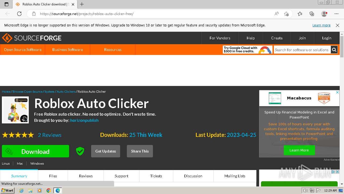This screenshot has width=344, height=194.
Task: Close the Roblox Auto Clicker tab
Action: point(73,4)
